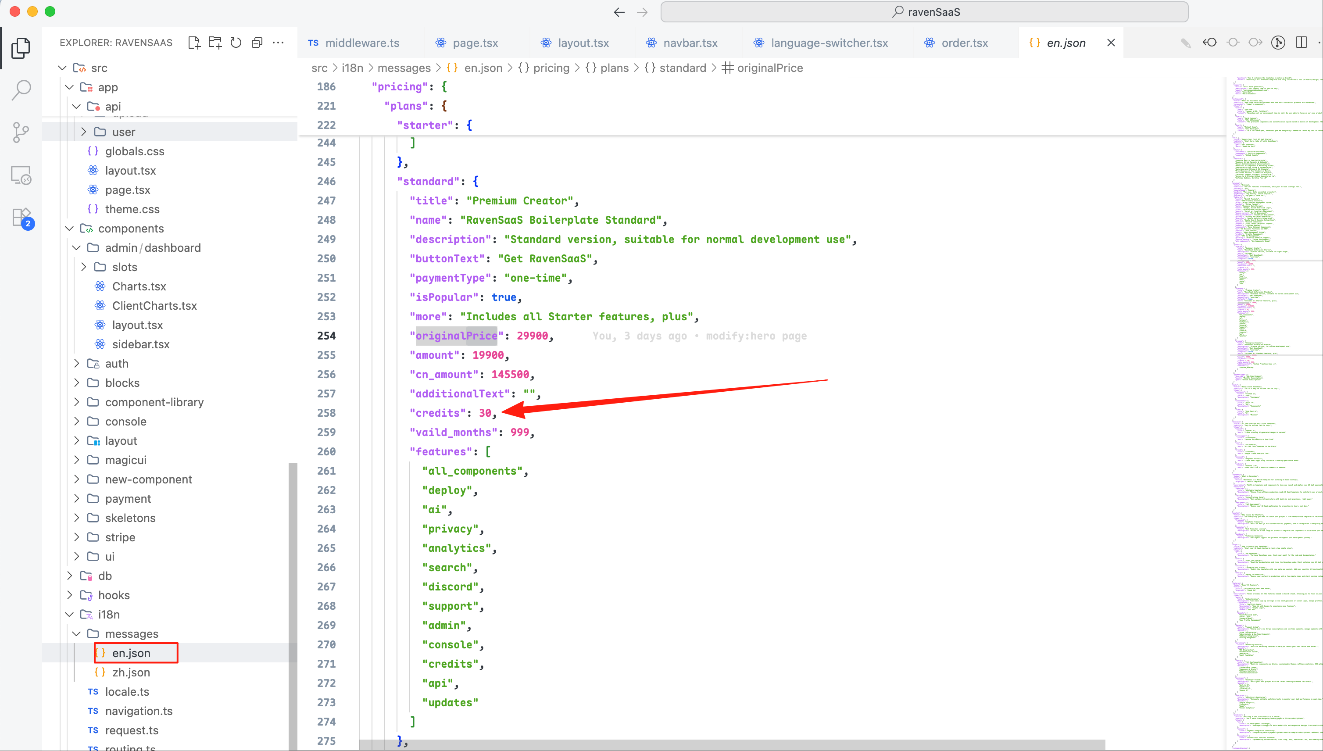Click the credits value 30 on line 258
This screenshot has height=751, width=1323.
tap(485, 413)
